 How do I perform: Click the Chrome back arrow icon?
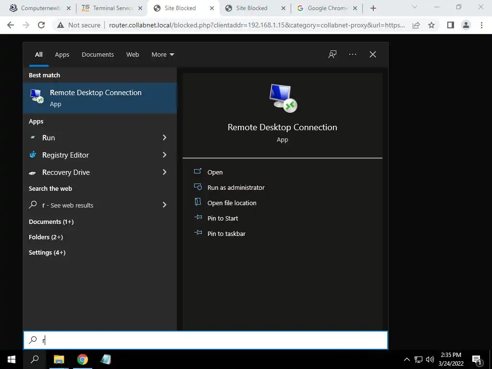tap(11, 25)
